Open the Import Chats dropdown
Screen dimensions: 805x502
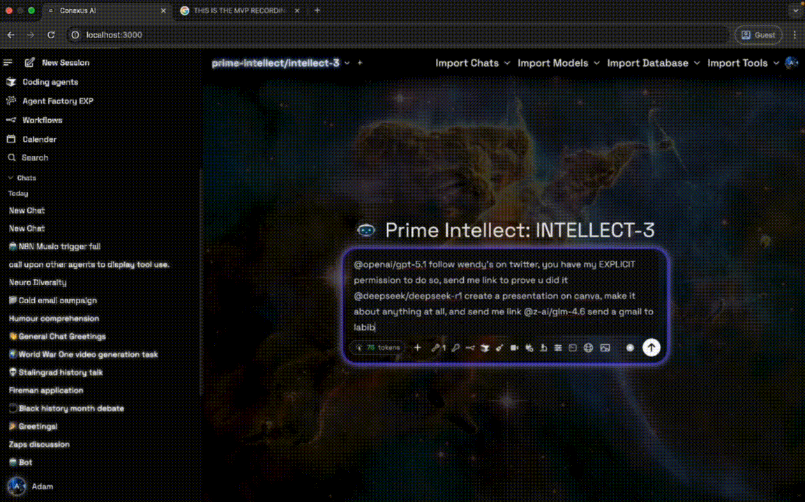(x=472, y=63)
